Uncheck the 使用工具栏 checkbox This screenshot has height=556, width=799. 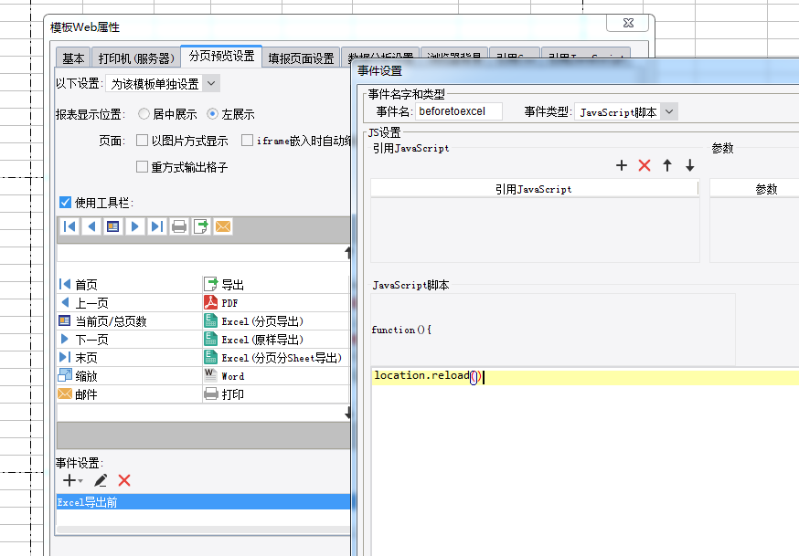tap(65, 203)
